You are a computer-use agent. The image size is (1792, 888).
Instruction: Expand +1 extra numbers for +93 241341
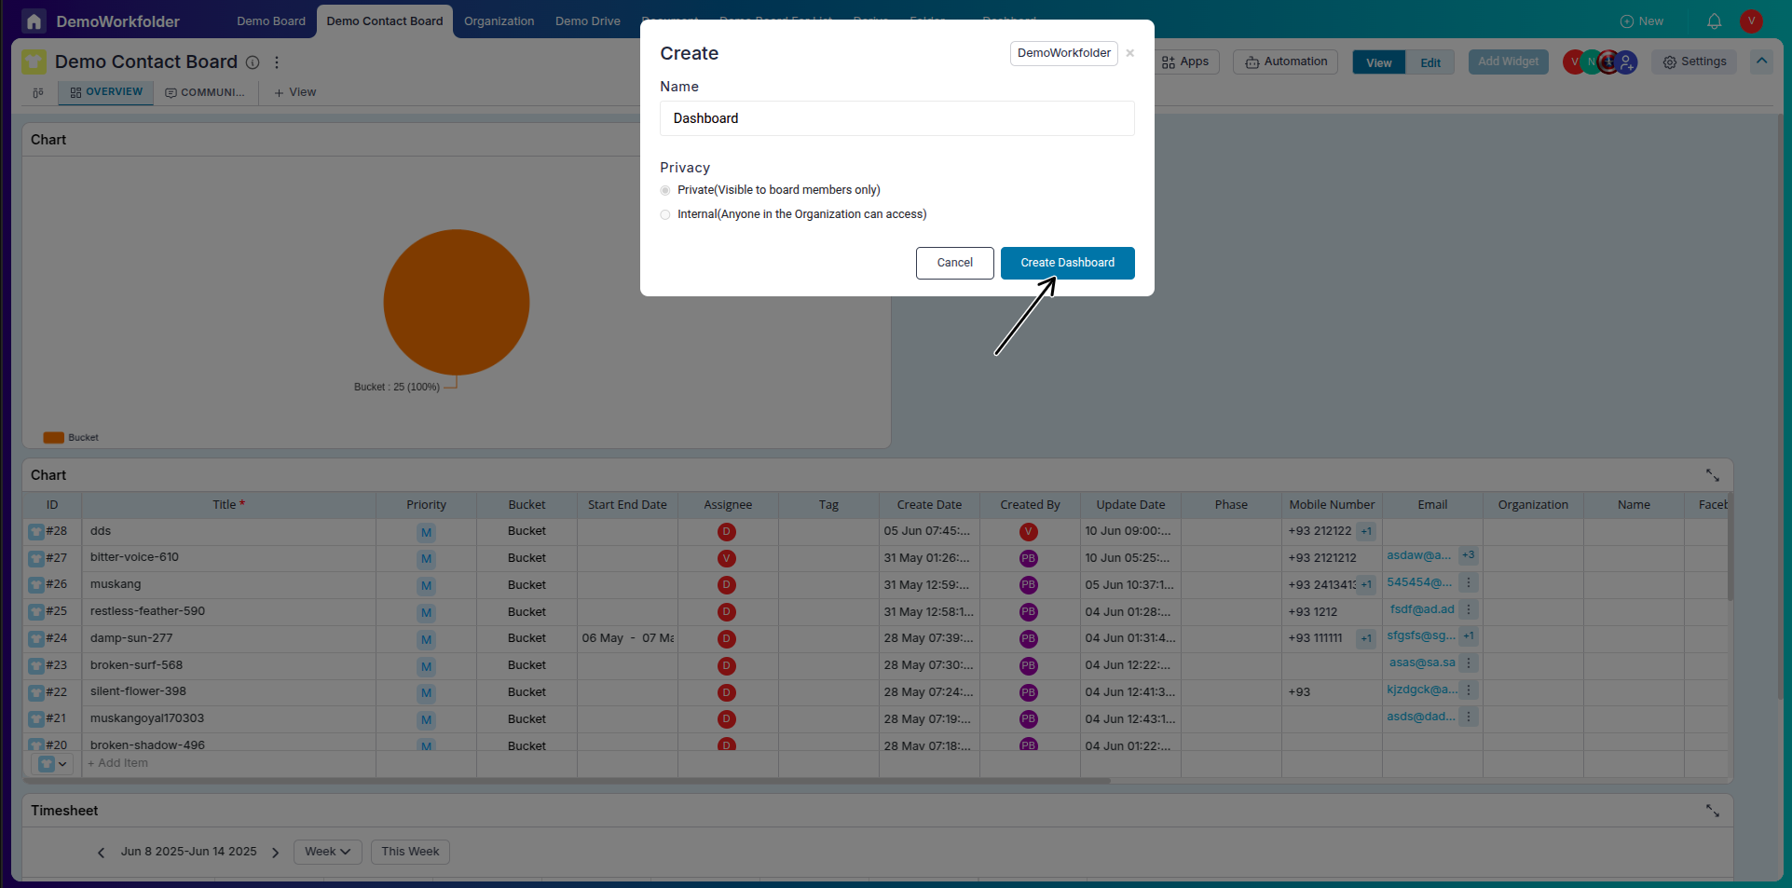click(x=1366, y=585)
